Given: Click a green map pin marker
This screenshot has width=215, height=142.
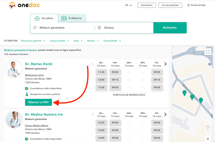Looking at the screenshot, I should click(x=185, y=93).
